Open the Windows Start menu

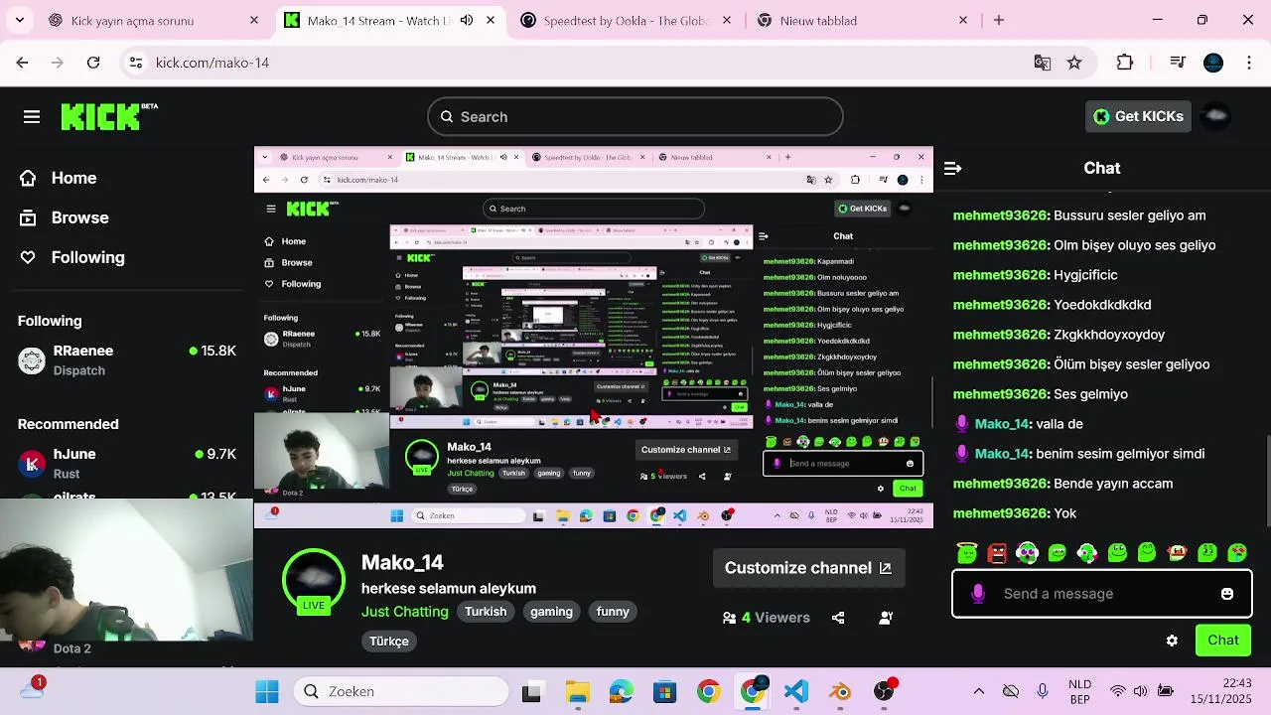coord(267,691)
